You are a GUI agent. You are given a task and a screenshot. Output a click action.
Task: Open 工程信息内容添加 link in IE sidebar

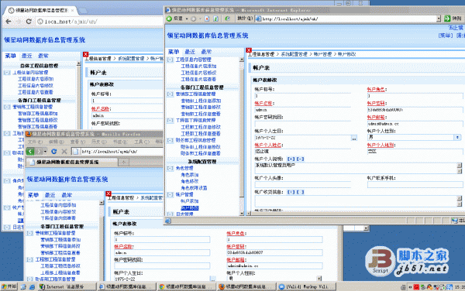click(198, 66)
